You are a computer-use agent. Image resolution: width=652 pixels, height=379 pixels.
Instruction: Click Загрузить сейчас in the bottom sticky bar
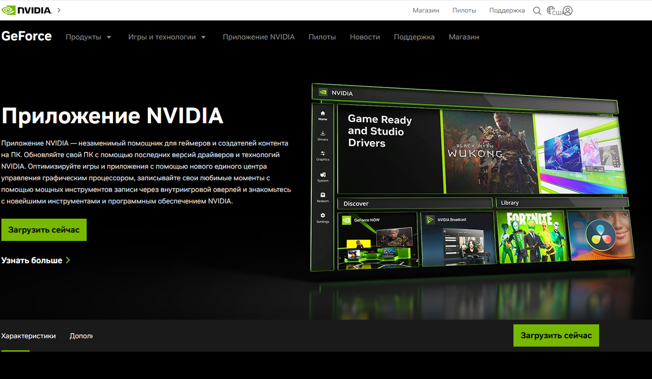point(556,336)
